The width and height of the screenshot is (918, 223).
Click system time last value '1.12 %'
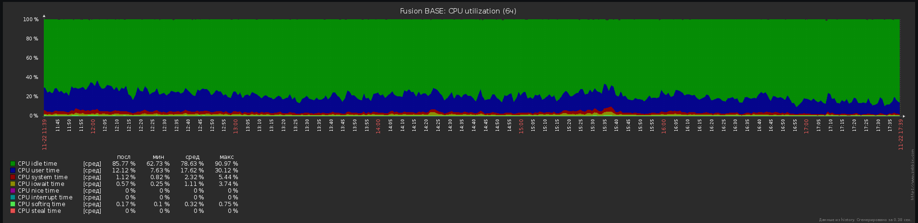pyautogui.click(x=126, y=177)
